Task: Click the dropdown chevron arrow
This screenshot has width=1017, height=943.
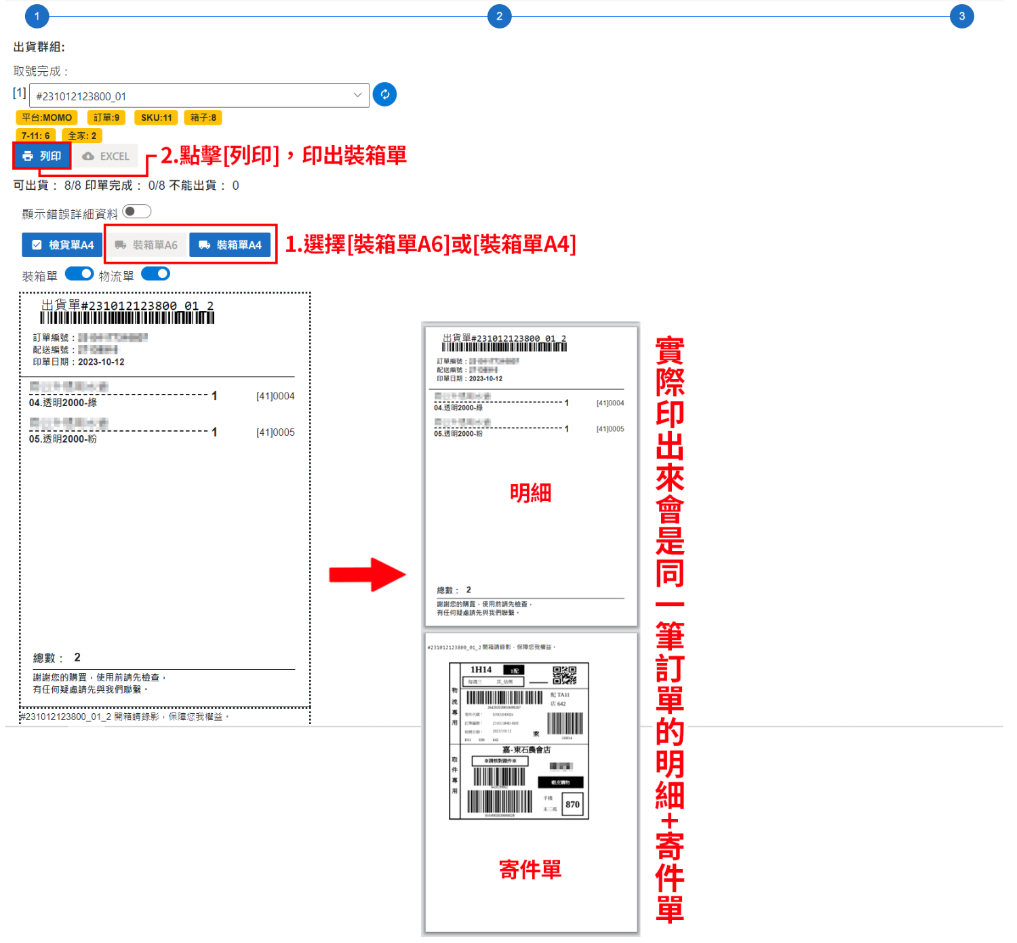Action: click(x=357, y=95)
